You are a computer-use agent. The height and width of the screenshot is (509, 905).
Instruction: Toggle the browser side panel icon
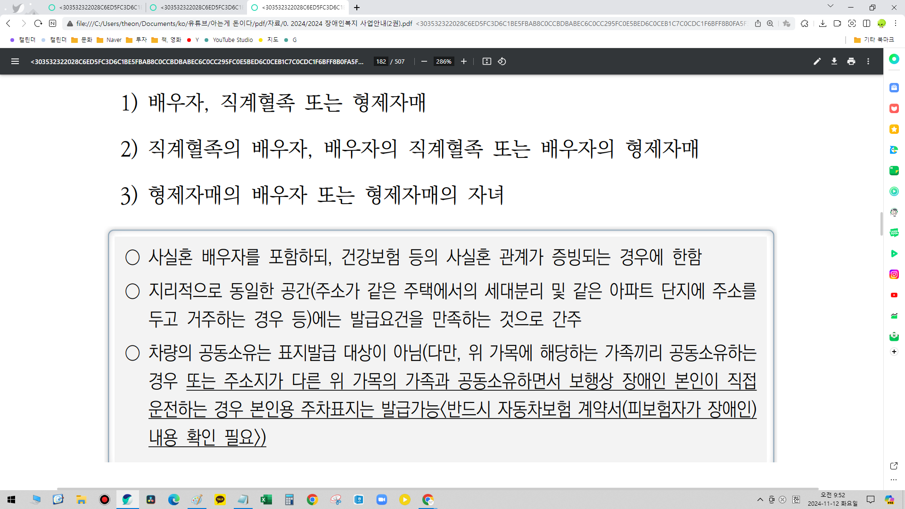pos(866,24)
